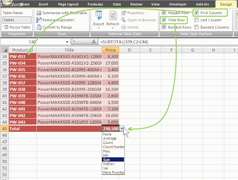This screenshot has width=238, height=180.
Task: Open the Add-Ins ribbon tab
Action: tap(202, 4)
